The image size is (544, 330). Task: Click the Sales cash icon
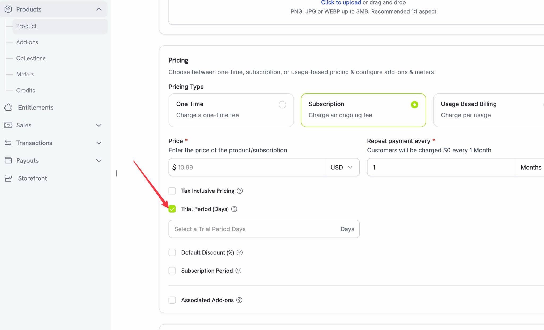pyautogui.click(x=8, y=125)
